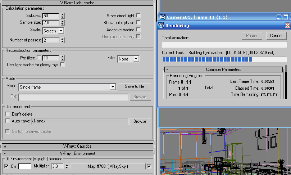
Task: Click the Camera03 frame window icon
Action: point(163,17)
